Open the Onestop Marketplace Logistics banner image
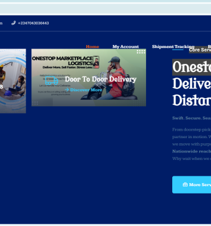The width and height of the screenshot is (211, 226). tap(88, 78)
